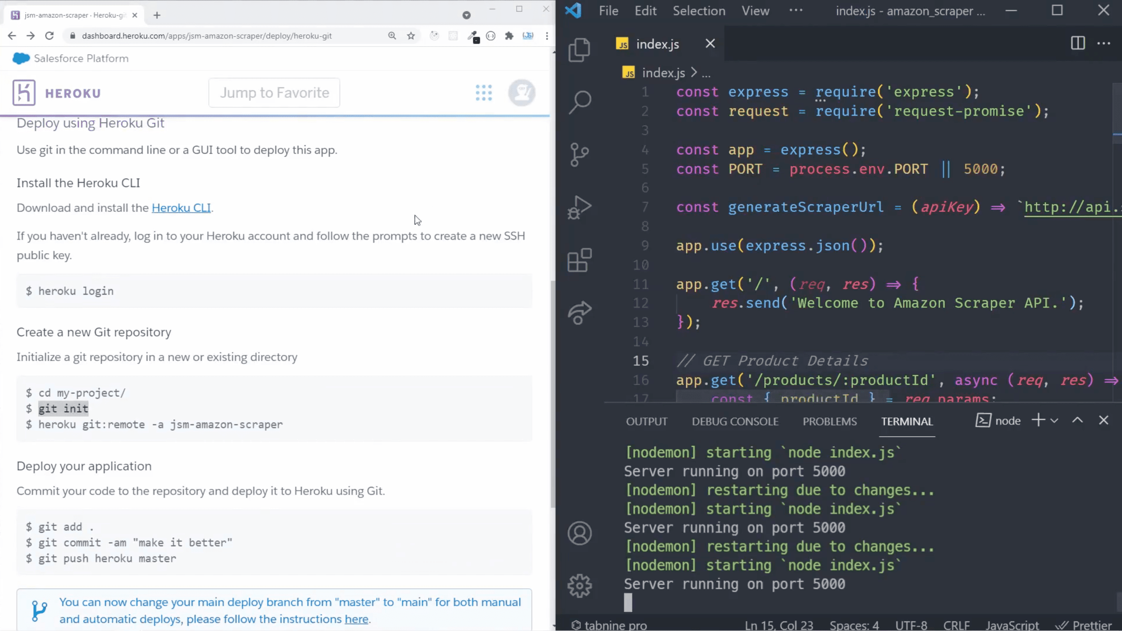Open the Extensions view
Viewport: 1122px width, 631px height.
click(580, 260)
